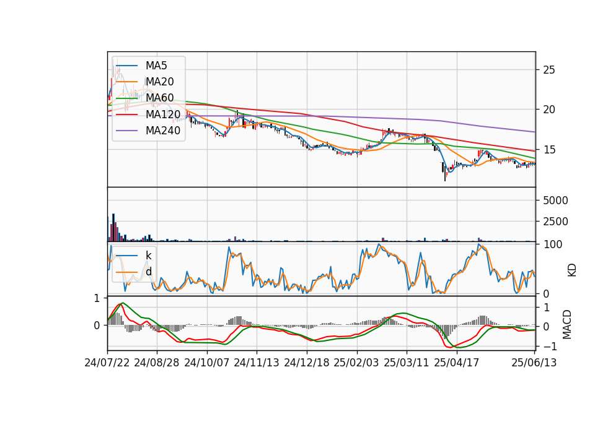Click the MACD axis title

point(567,324)
